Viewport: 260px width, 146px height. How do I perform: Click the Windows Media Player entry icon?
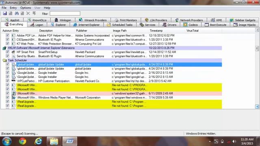point(13,97)
